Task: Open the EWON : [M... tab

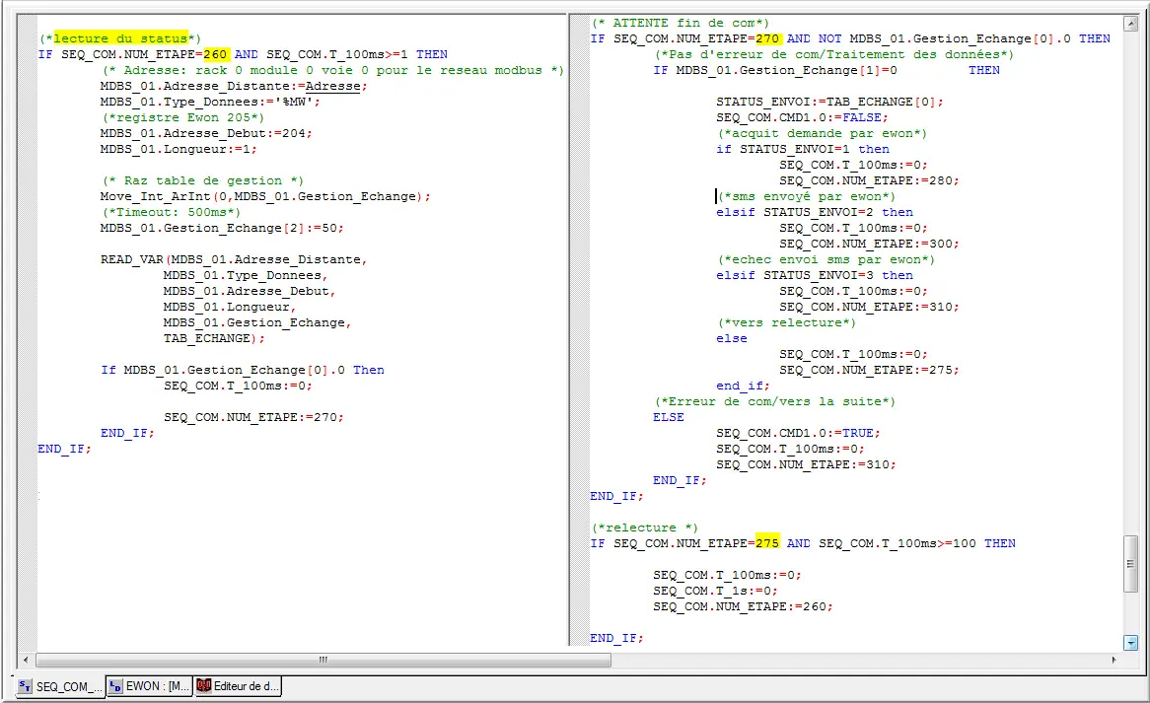Action: 150,687
